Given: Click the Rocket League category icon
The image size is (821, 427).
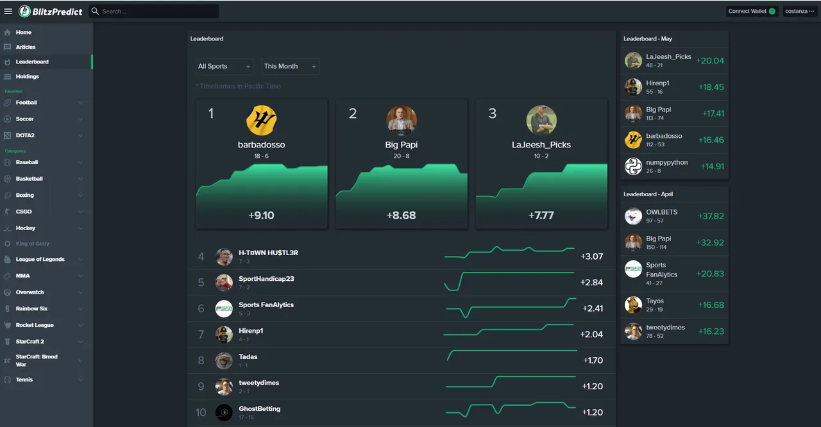Looking at the screenshot, I should (x=7, y=325).
